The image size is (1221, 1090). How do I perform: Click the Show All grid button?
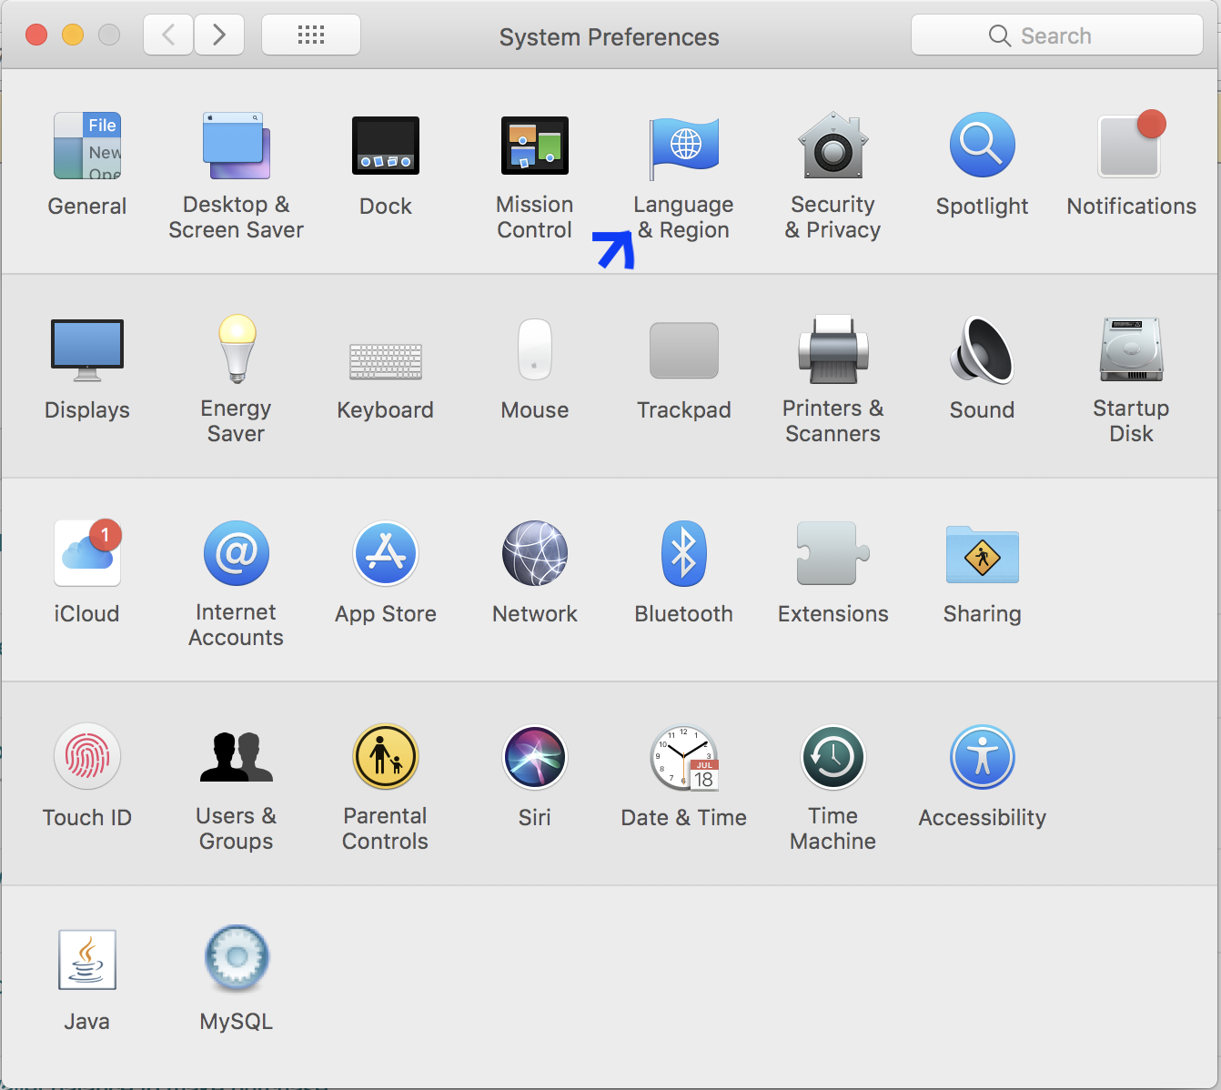[311, 35]
